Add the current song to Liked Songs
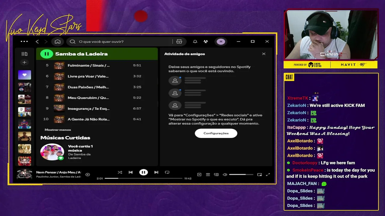The width and height of the screenshot is (385, 216). [x=88, y=174]
